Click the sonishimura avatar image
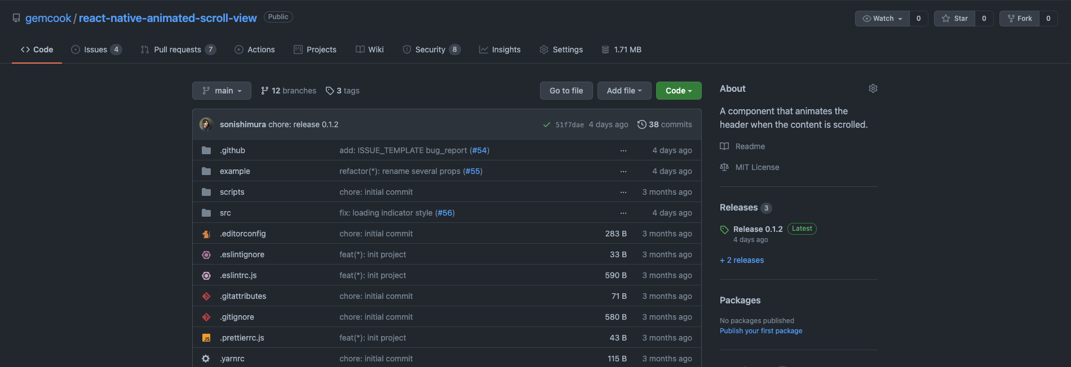 [x=206, y=124]
